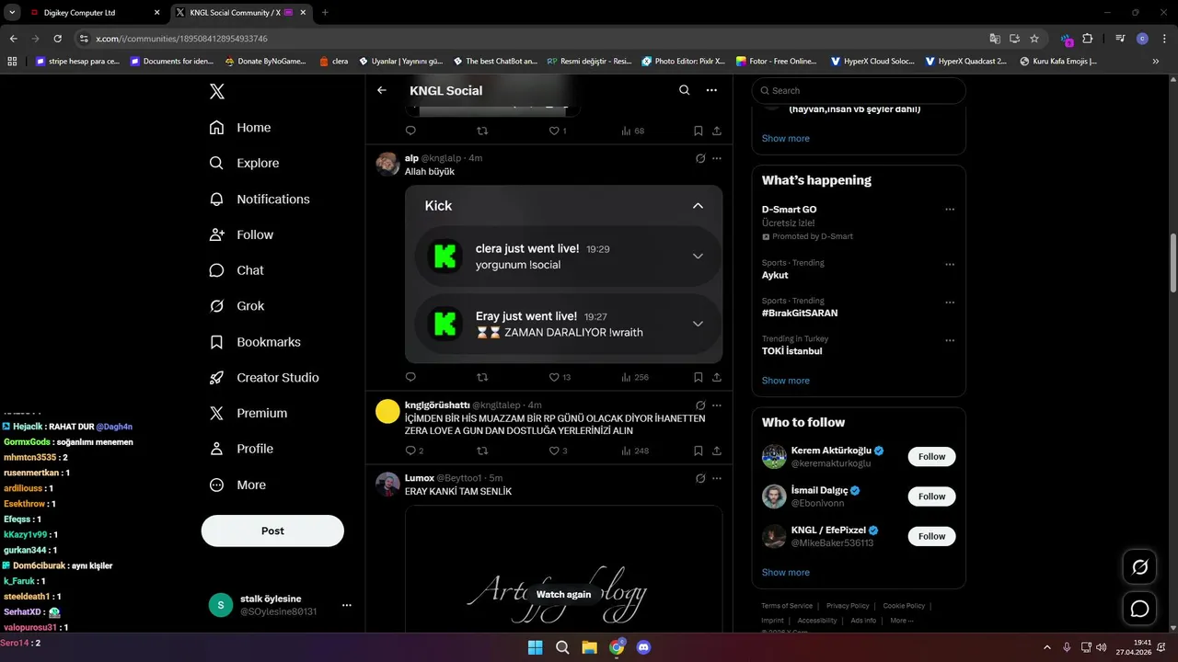Open more options for D-Smart GO trend
Screen dimensions: 1178x662
pyautogui.click(x=950, y=210)
